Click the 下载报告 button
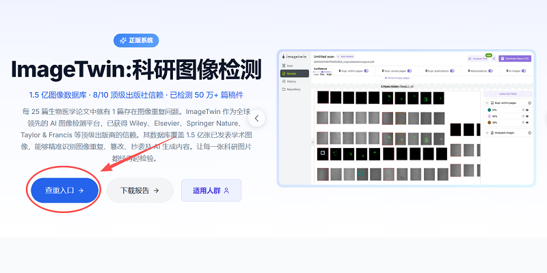 point(140,190)
